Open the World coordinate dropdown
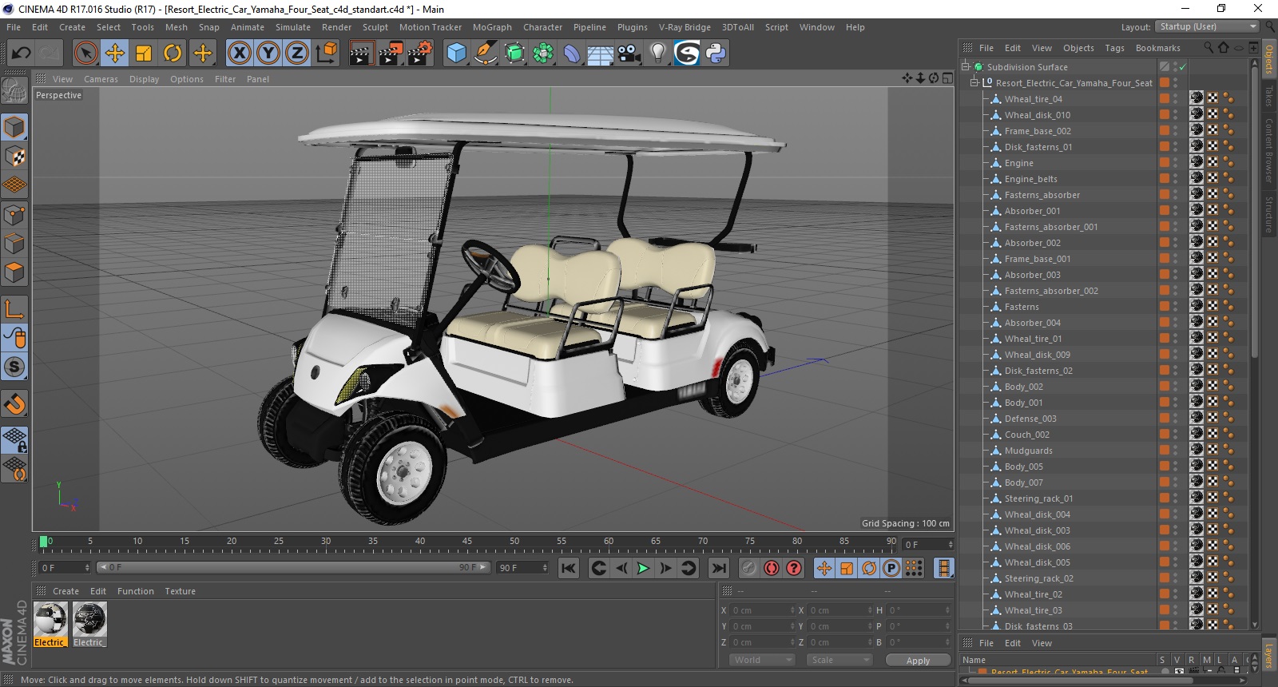1278x687 pixels. (x=761, y=660)
